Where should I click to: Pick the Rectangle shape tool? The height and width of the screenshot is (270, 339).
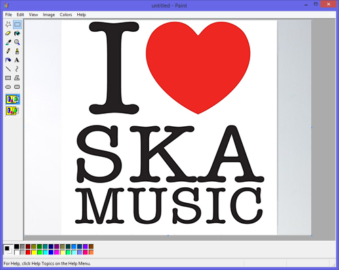click(x=8, y=78)
